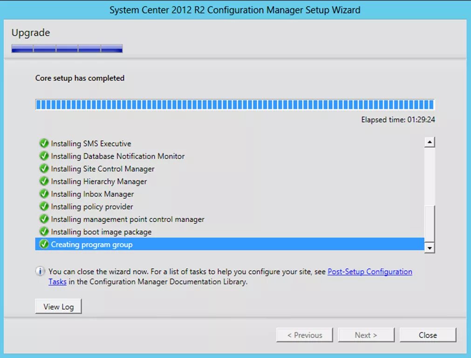Click the Core setup has completed status
The height and width of the screenshot is (358, 471).
pyautogui.click(x=80, y=78)
